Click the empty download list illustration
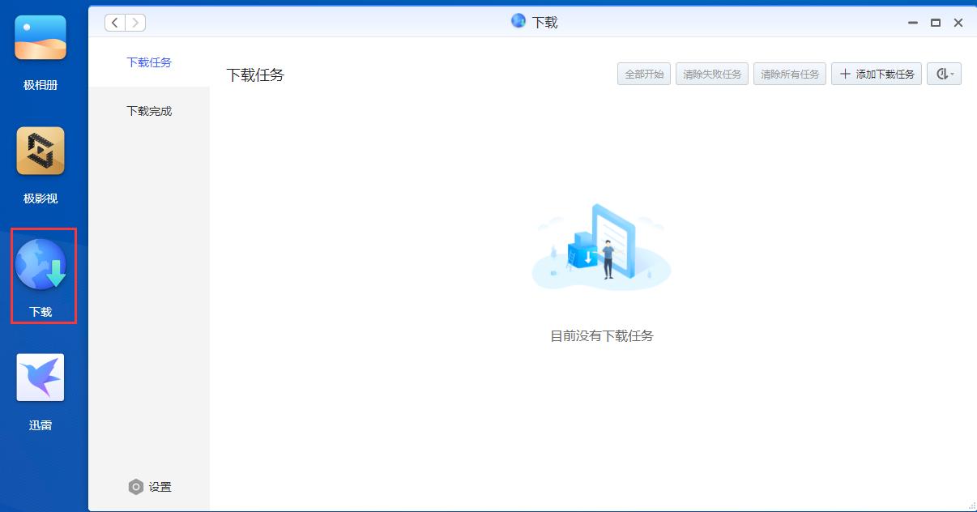 [x=601, y=247]
